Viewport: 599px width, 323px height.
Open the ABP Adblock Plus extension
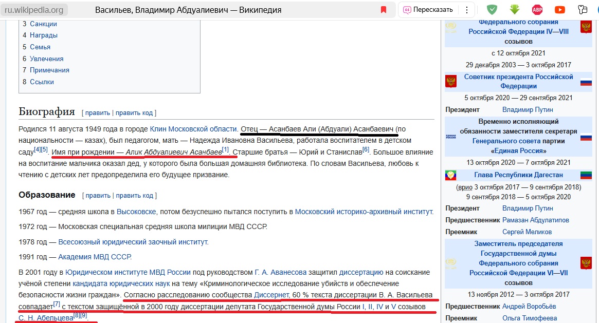(x=537, y=10)
